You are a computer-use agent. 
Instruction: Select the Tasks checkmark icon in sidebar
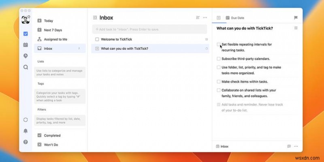click(26, 34)
